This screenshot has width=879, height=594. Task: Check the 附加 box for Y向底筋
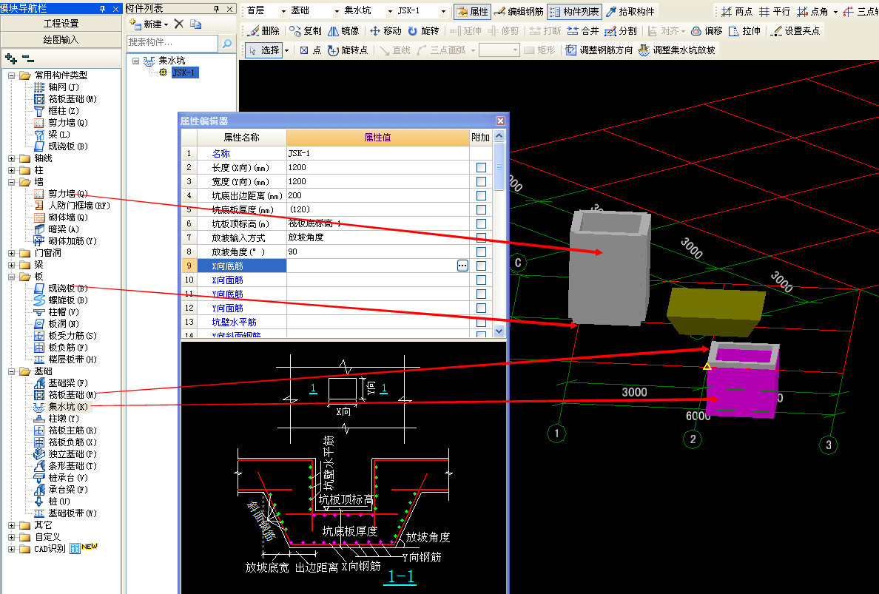[x=481, y=294]
